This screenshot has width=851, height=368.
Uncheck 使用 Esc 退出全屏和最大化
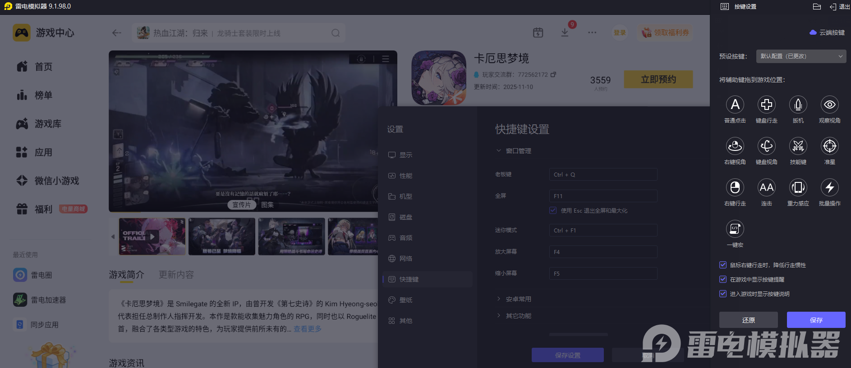(x=553, y=210)
